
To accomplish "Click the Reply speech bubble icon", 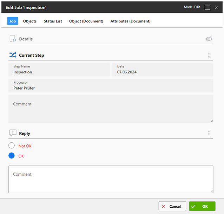I will point(13,133).
